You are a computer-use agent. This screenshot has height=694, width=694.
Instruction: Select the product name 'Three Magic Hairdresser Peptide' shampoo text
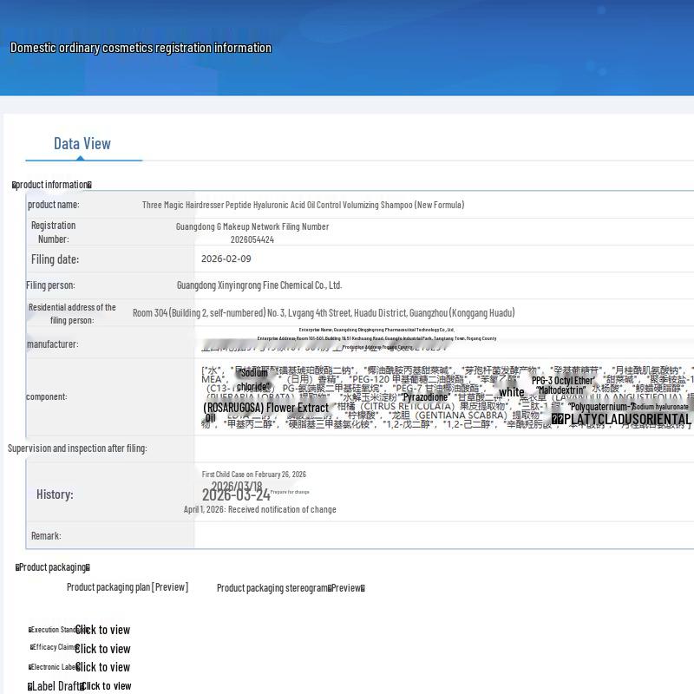(x=303, y=205)
